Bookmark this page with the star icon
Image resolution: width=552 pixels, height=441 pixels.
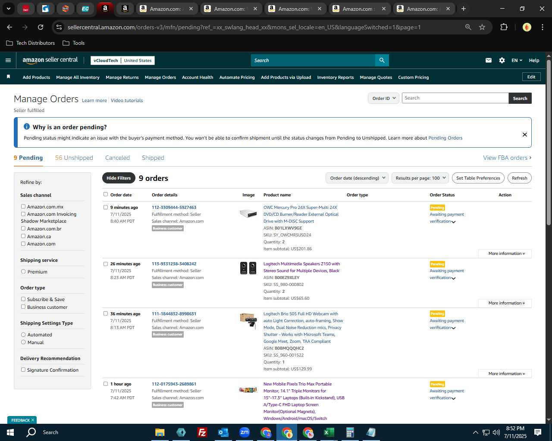click(482, 27)
